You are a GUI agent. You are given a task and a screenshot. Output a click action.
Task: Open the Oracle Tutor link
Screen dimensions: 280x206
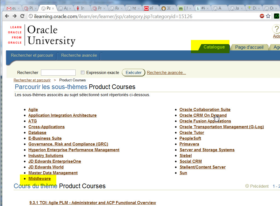192,133
